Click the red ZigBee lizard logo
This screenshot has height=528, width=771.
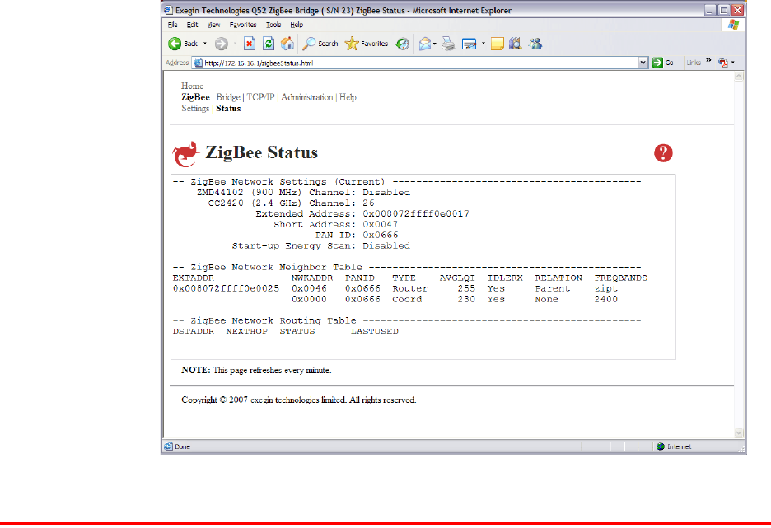point(186,154)
